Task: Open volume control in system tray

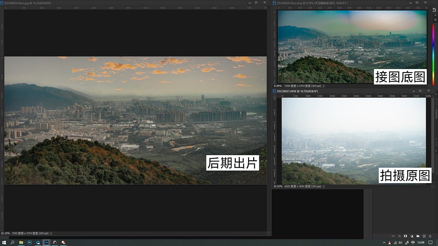Action: (400, 243)
